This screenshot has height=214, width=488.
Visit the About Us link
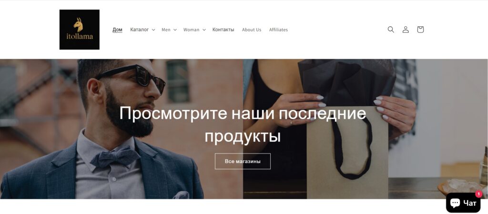[x=252, y=30]
